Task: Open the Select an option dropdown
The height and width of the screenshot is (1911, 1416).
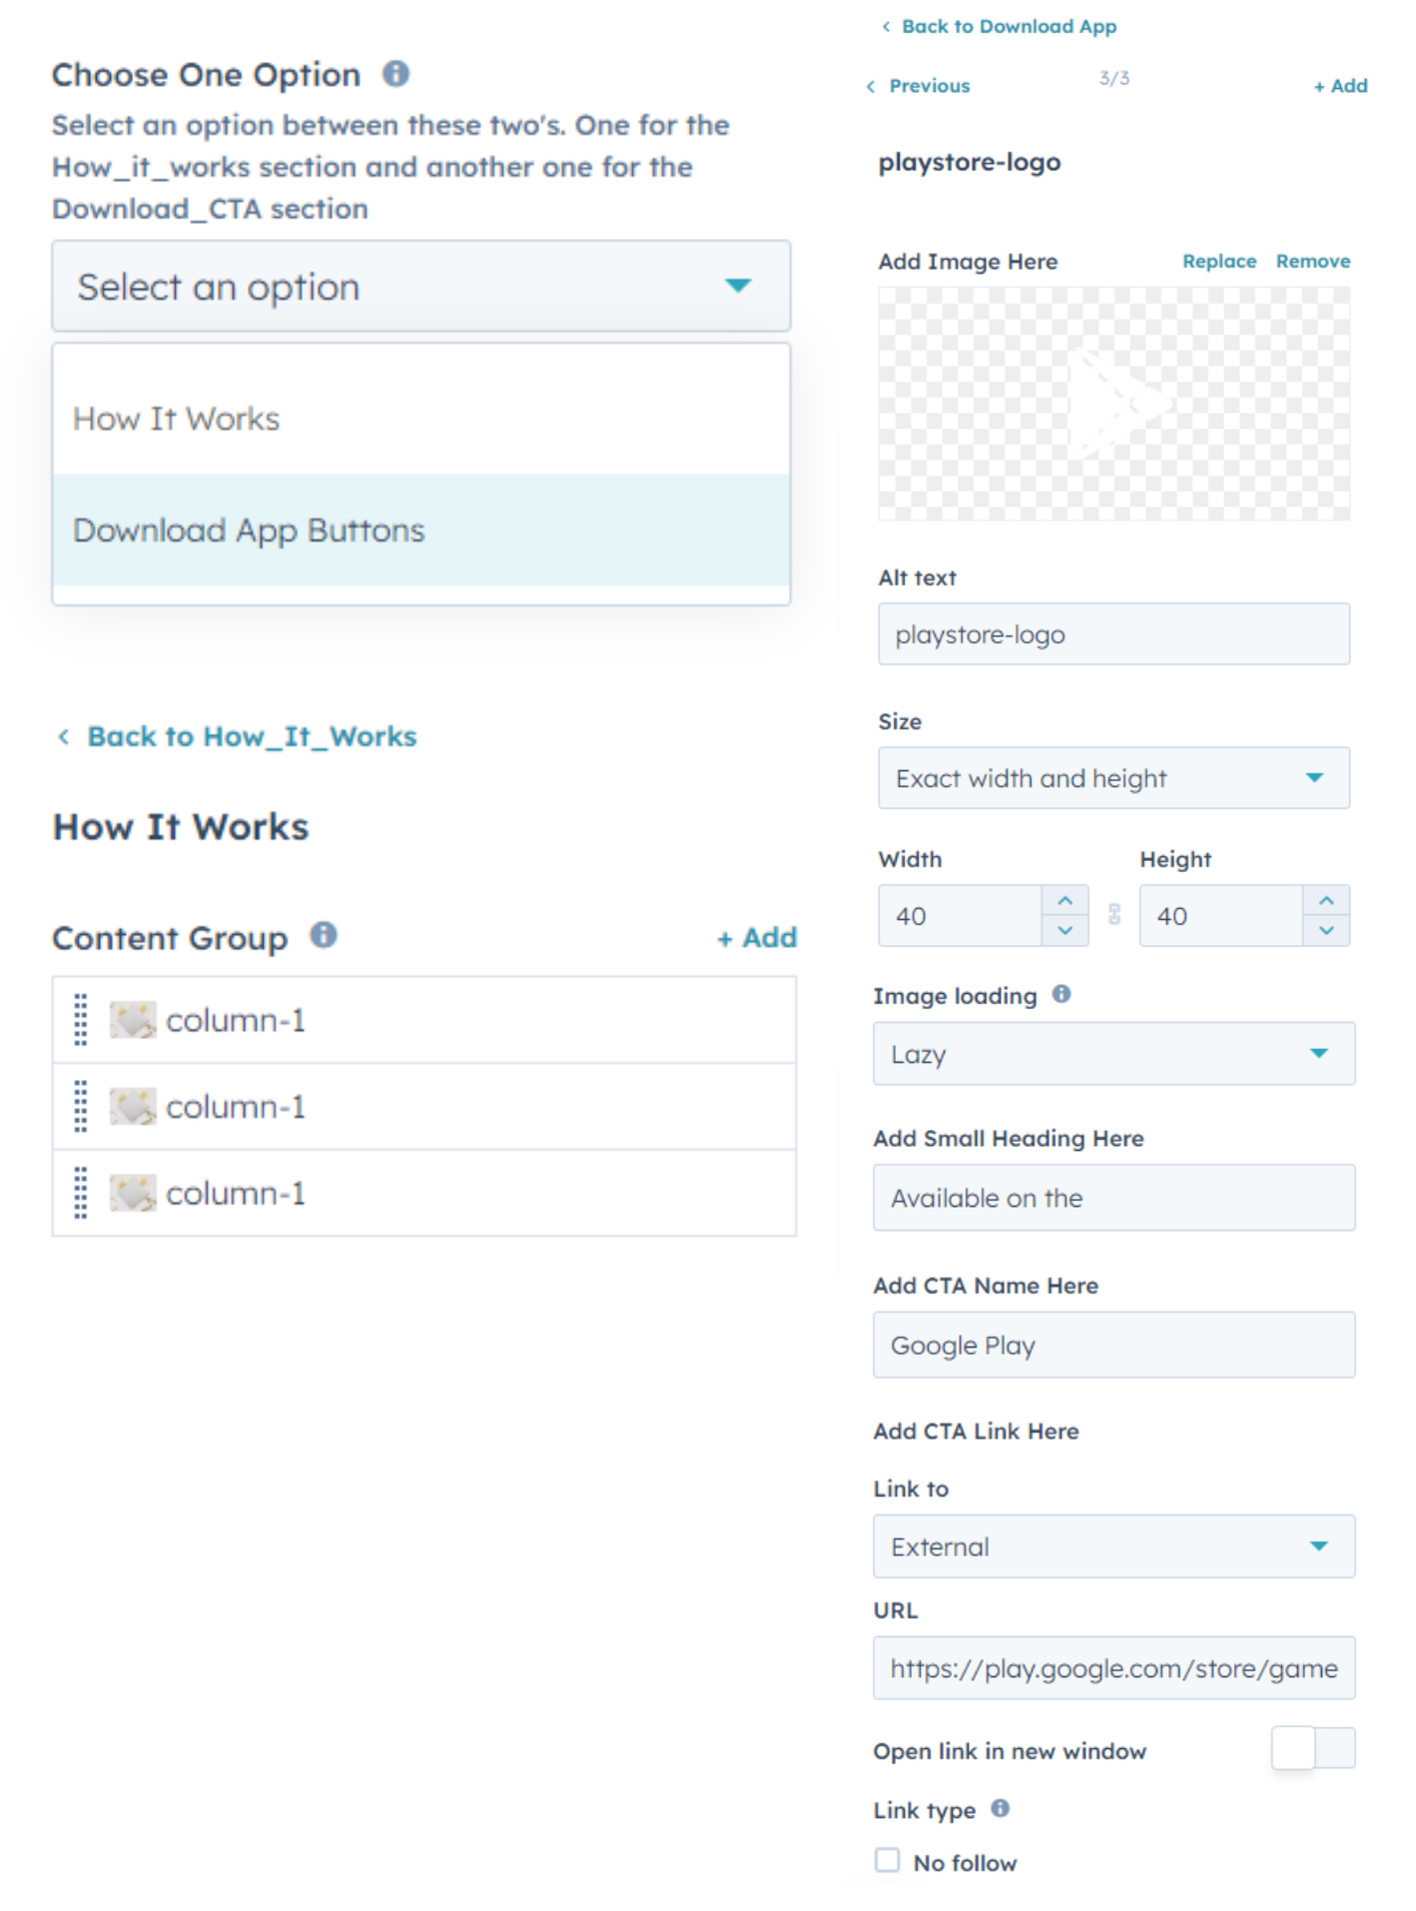Action: tap(420, 287)
